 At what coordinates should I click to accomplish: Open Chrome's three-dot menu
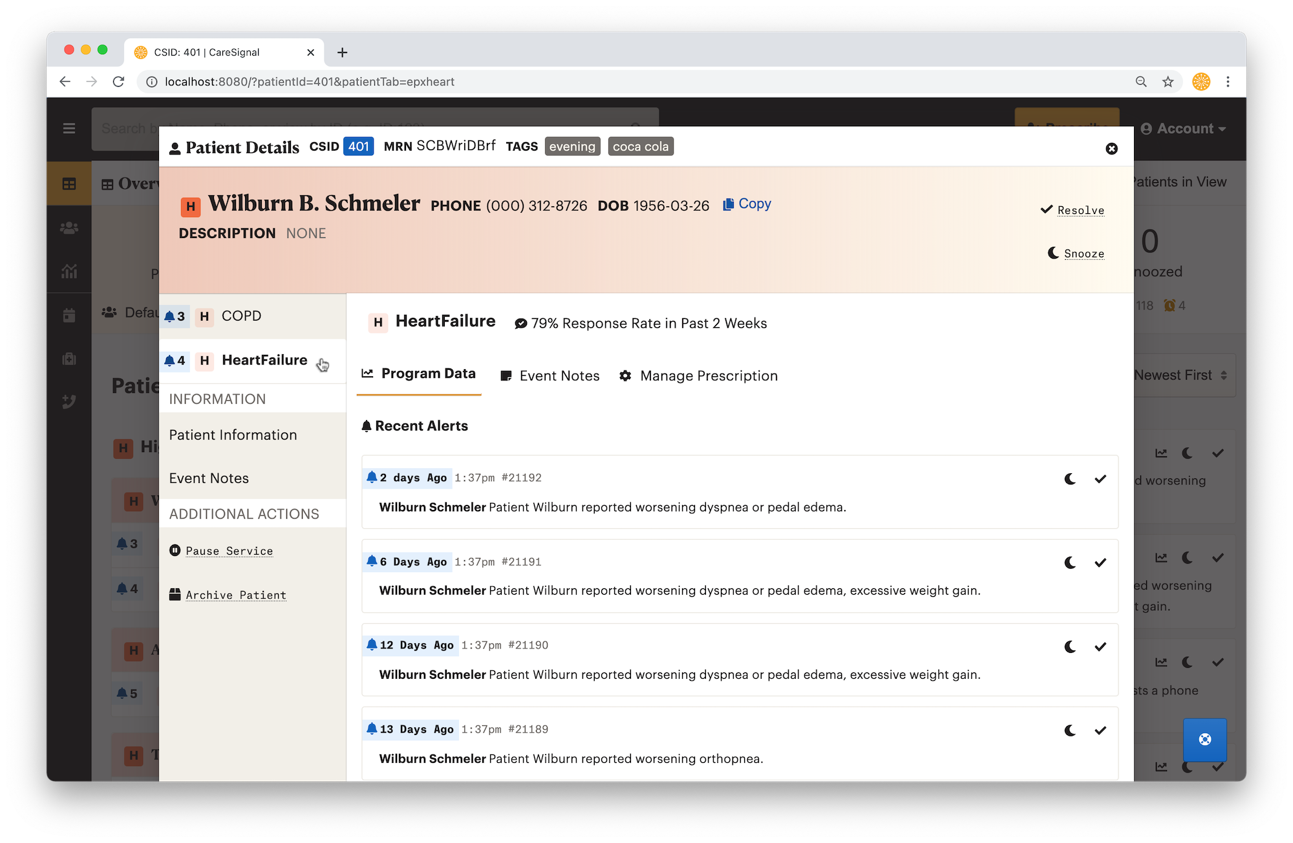[x=1228, y=81]
